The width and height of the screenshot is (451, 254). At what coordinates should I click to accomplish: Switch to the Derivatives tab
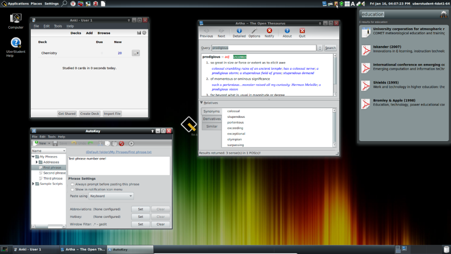coord(212,119)
